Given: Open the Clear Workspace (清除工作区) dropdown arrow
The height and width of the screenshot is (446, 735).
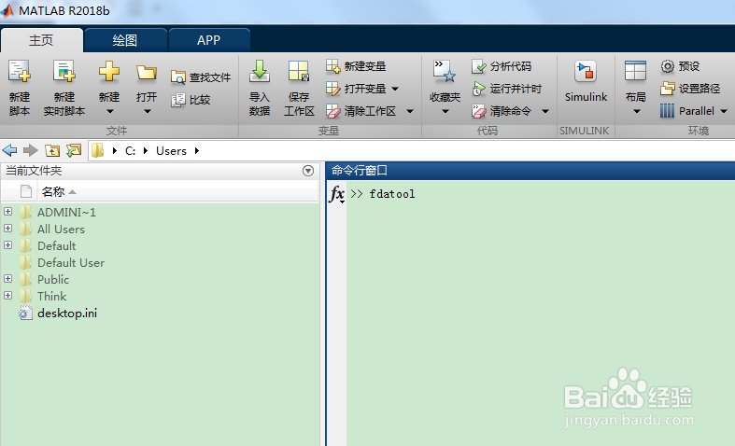Looking at the screenshot, I should tap(410, 111).
